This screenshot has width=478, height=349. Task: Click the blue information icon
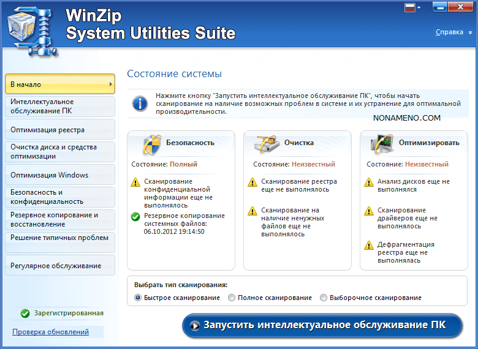point(140,103)
